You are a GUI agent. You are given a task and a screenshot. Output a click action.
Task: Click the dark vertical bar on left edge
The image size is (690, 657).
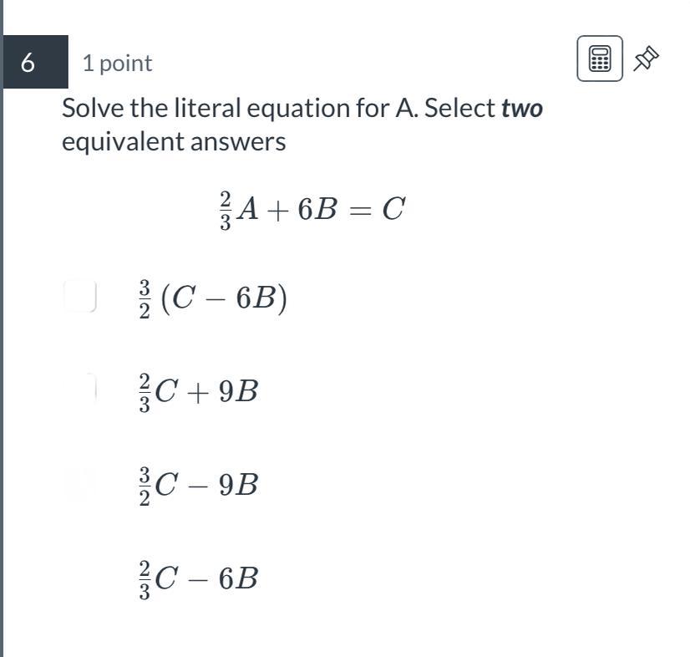(2, 334)
